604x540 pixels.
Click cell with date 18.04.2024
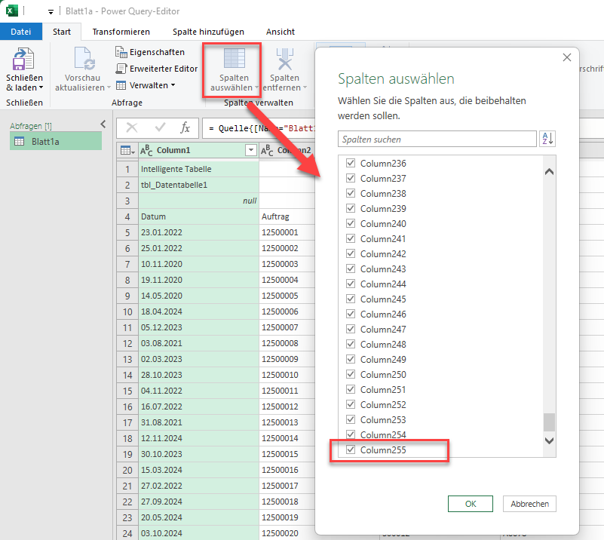pyautogui.click(x=199, y=311)
